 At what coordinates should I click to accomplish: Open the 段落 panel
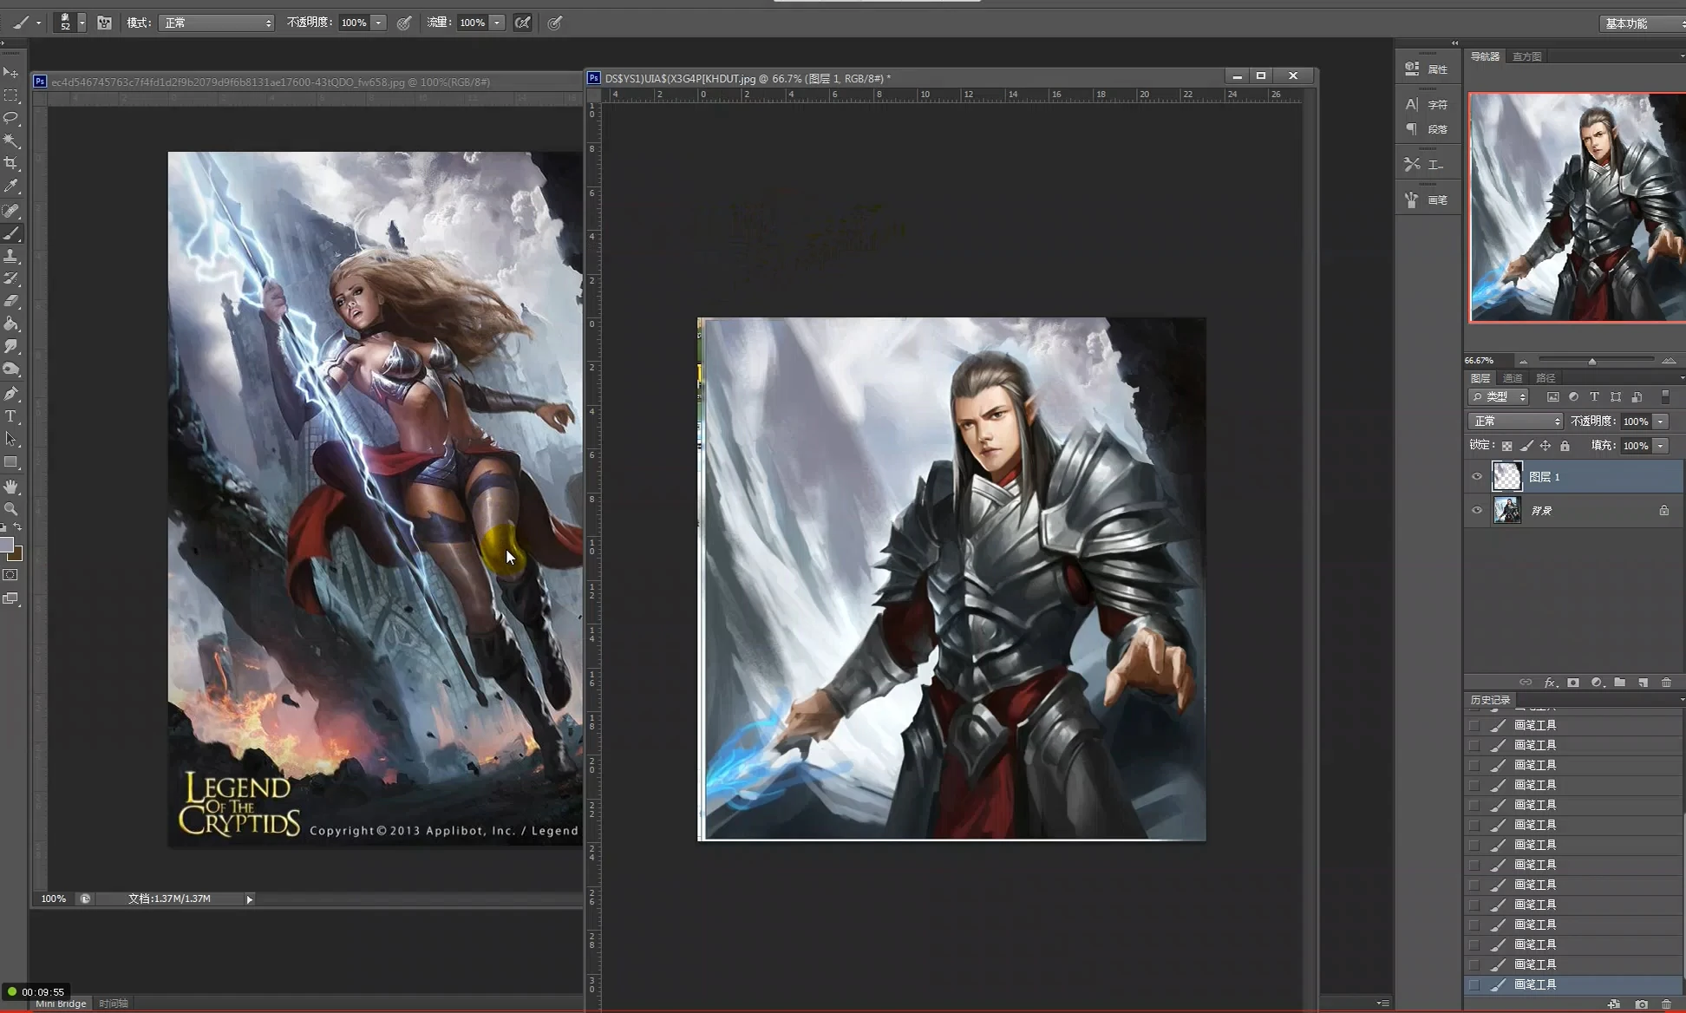1426,128
